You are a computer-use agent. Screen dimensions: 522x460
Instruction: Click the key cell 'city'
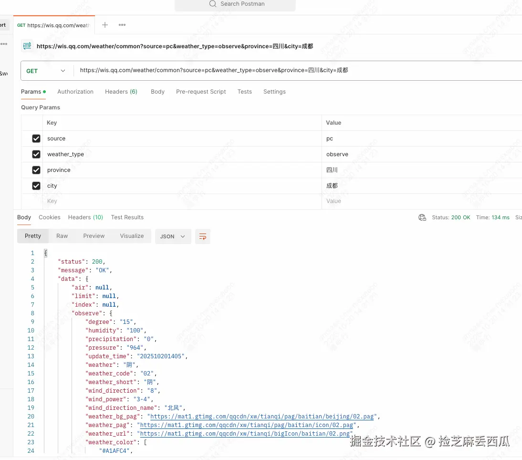182,186
